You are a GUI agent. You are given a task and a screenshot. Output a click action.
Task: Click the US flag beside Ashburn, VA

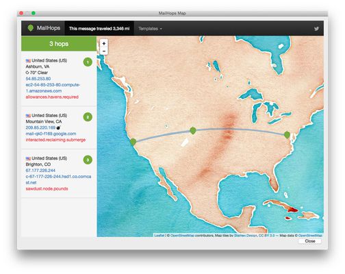click(x=28, y=61)
